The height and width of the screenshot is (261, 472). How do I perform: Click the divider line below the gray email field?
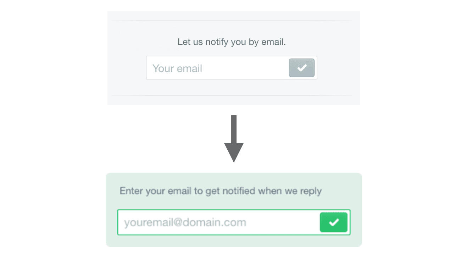click(232, 95)
